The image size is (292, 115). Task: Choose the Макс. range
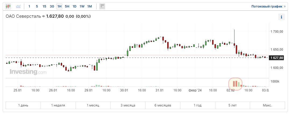268,105
